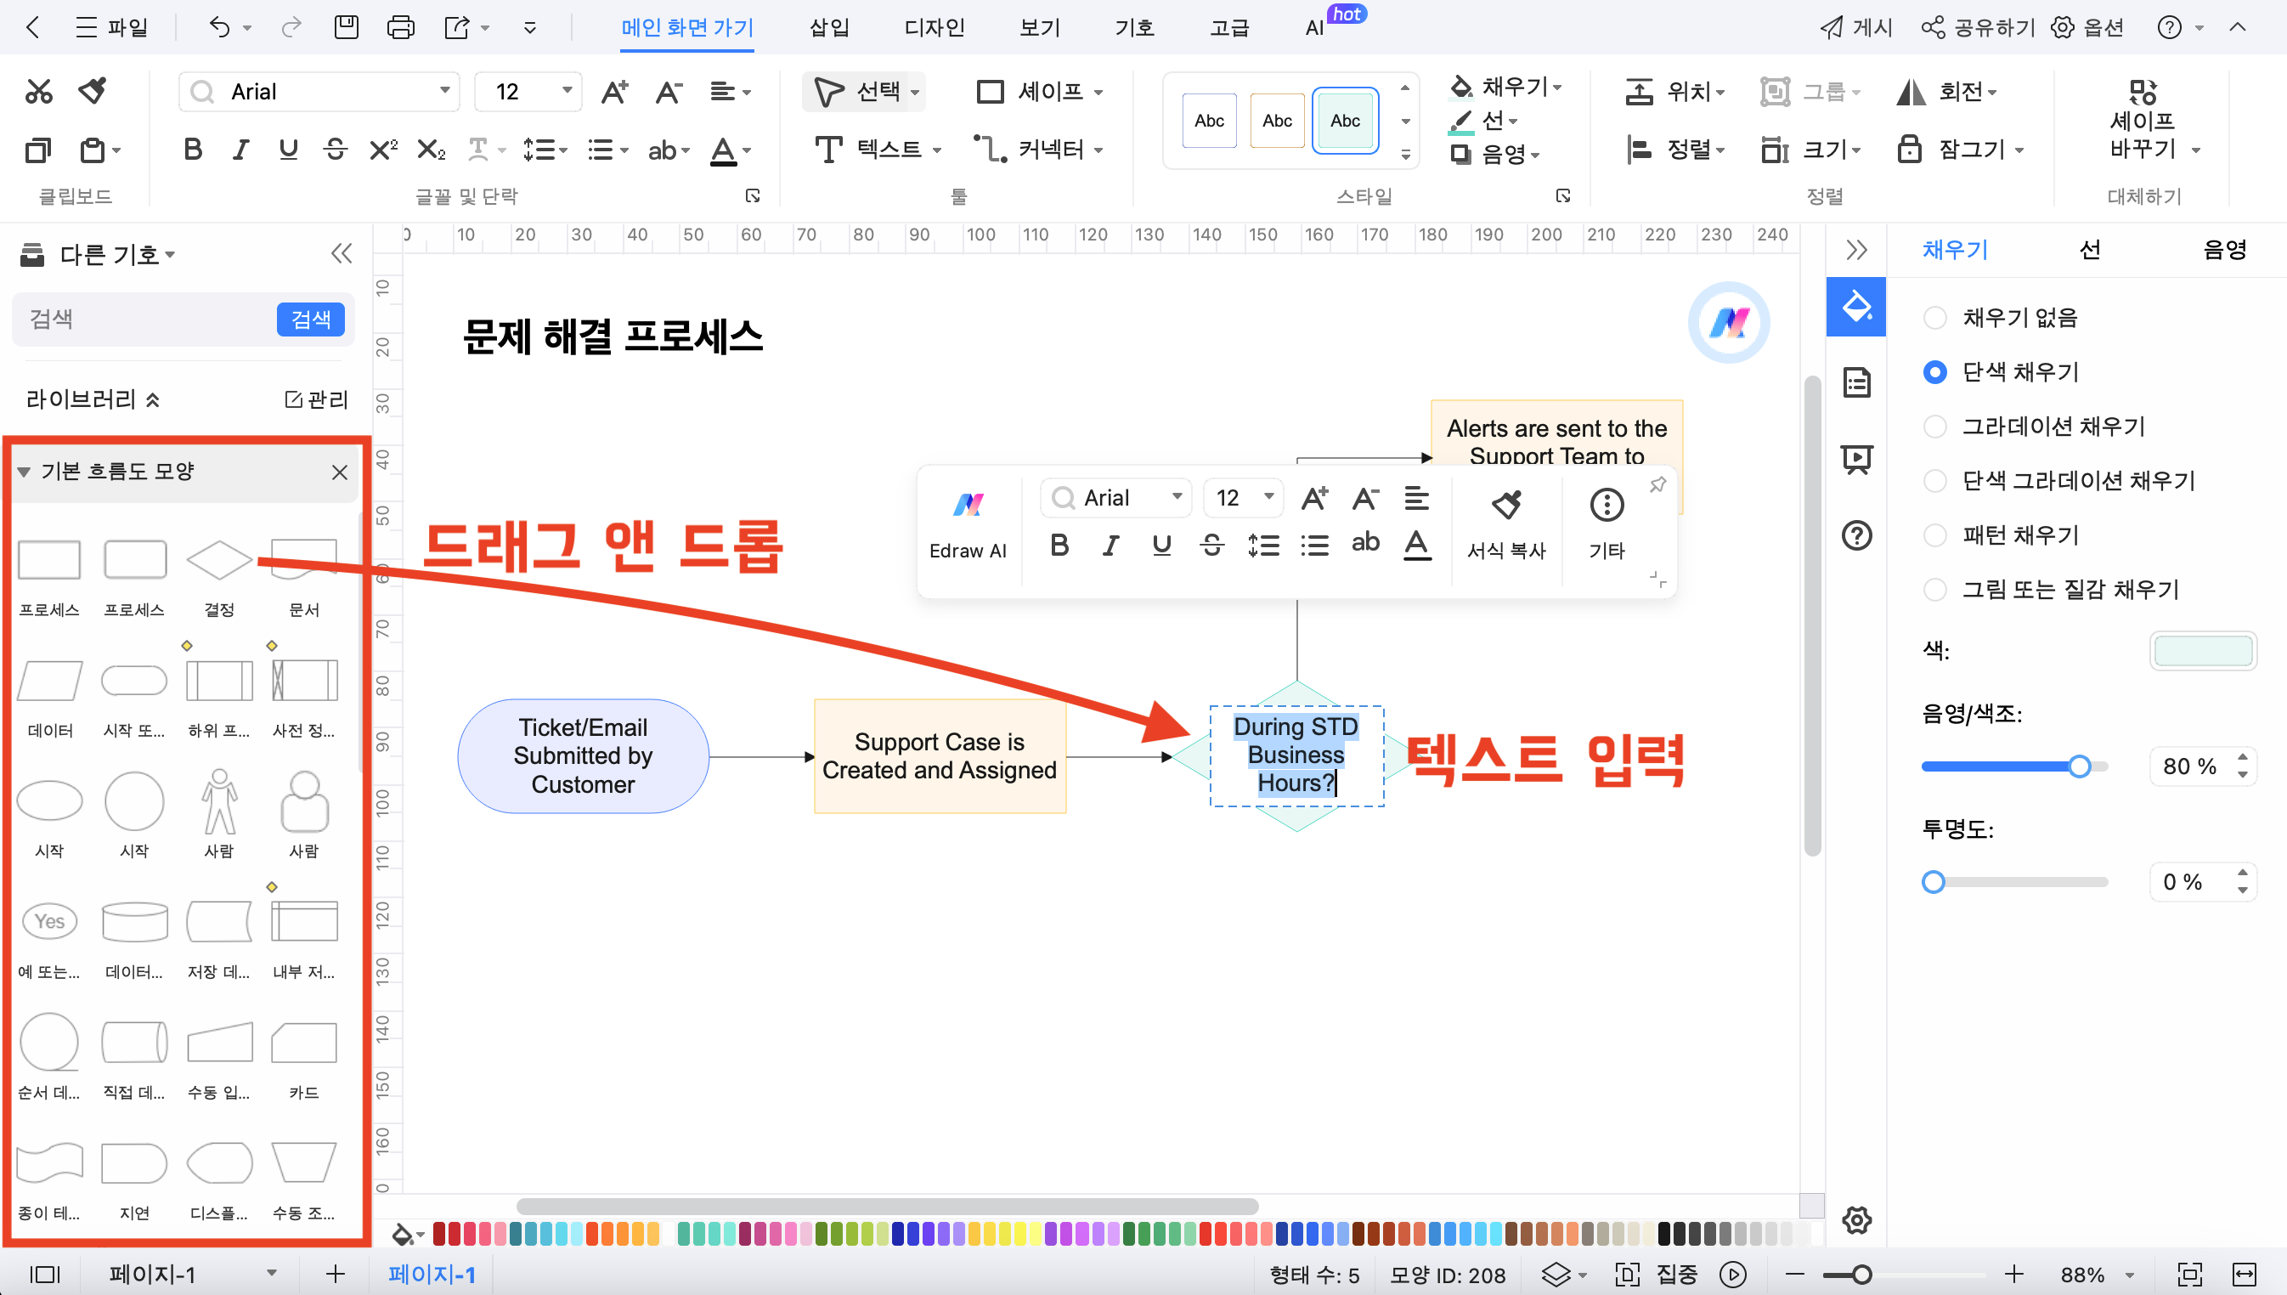Select the 결정 diamond shape in library

click(218, 560)
